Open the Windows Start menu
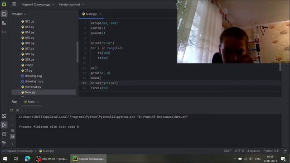The width and height of the screenshot is (290, 163). click(5, 158)
